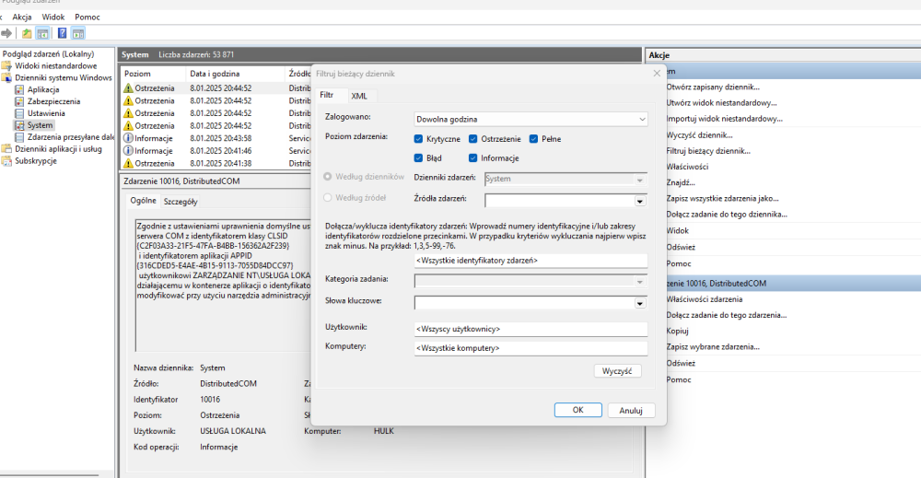
Task: Expand the Źródła zdarzeń dropdown
Action: click(639, 201)
